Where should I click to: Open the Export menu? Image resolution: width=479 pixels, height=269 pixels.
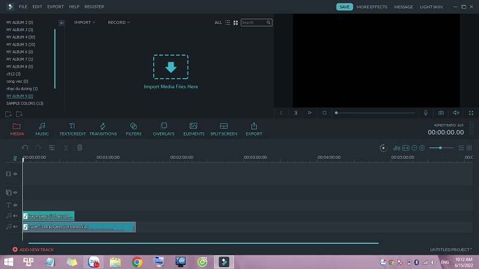55,7
